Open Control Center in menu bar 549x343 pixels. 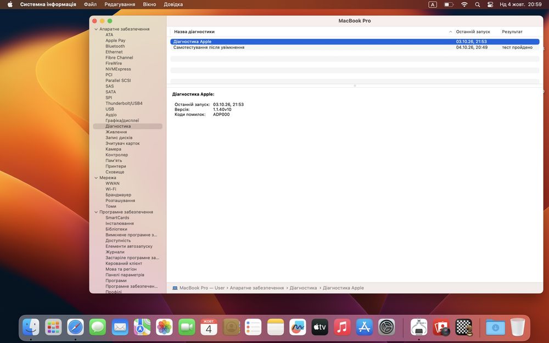tap(490, 4)
